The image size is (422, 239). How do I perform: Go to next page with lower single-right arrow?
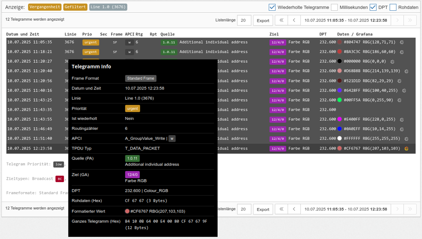pyautogui.click(x=397, y=209)
